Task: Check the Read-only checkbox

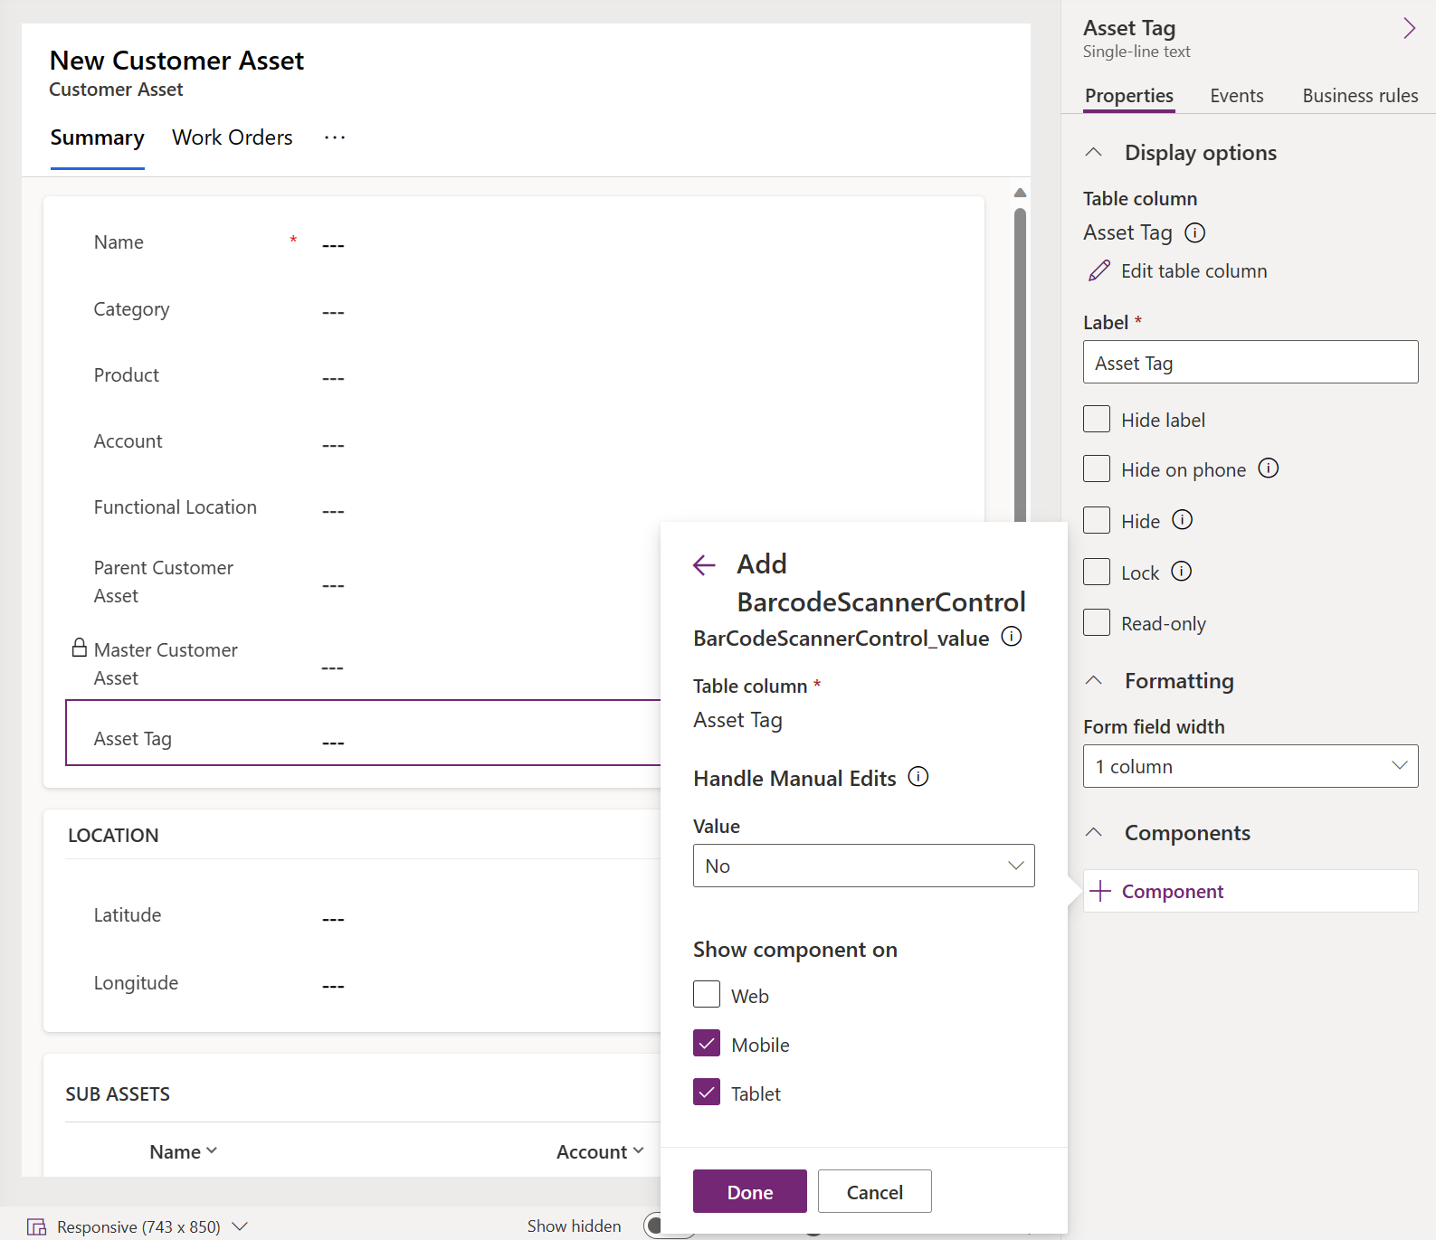Action: click(1097, 623)
